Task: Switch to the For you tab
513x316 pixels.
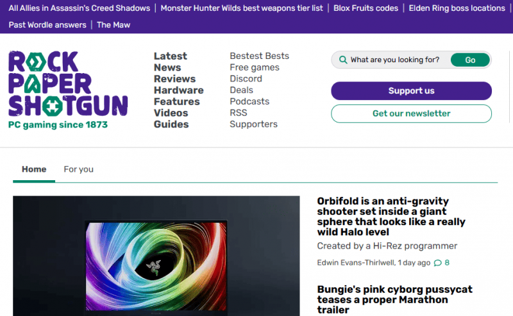Action: 78,169
